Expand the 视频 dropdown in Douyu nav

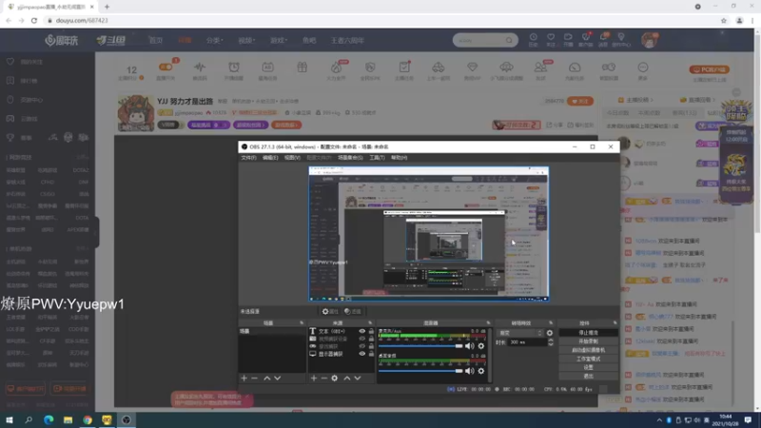coord(246,40)
